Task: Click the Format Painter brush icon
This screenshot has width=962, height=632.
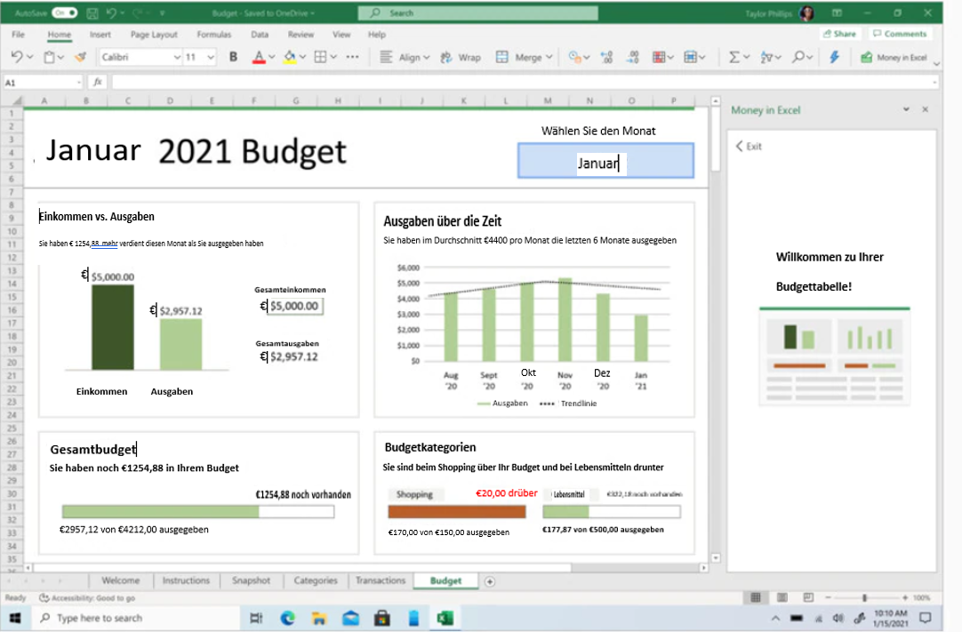Action: point(81,57)
